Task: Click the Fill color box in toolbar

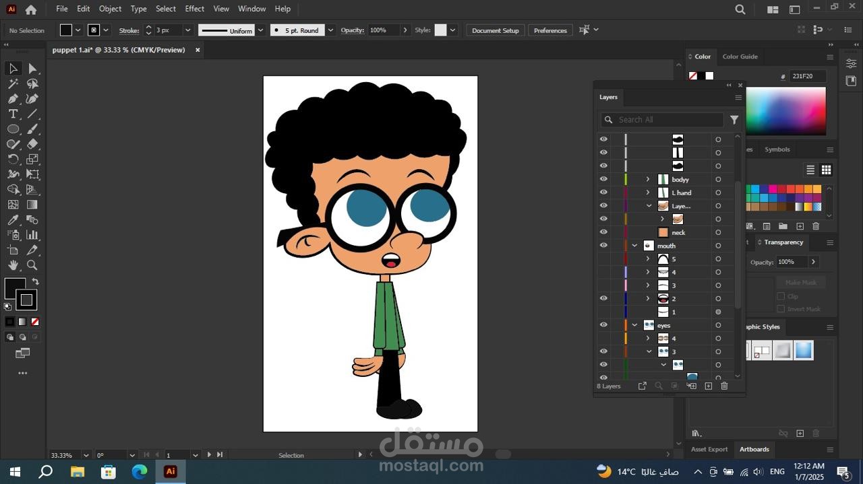Action: pyautogui.click(x=15, y=289)
